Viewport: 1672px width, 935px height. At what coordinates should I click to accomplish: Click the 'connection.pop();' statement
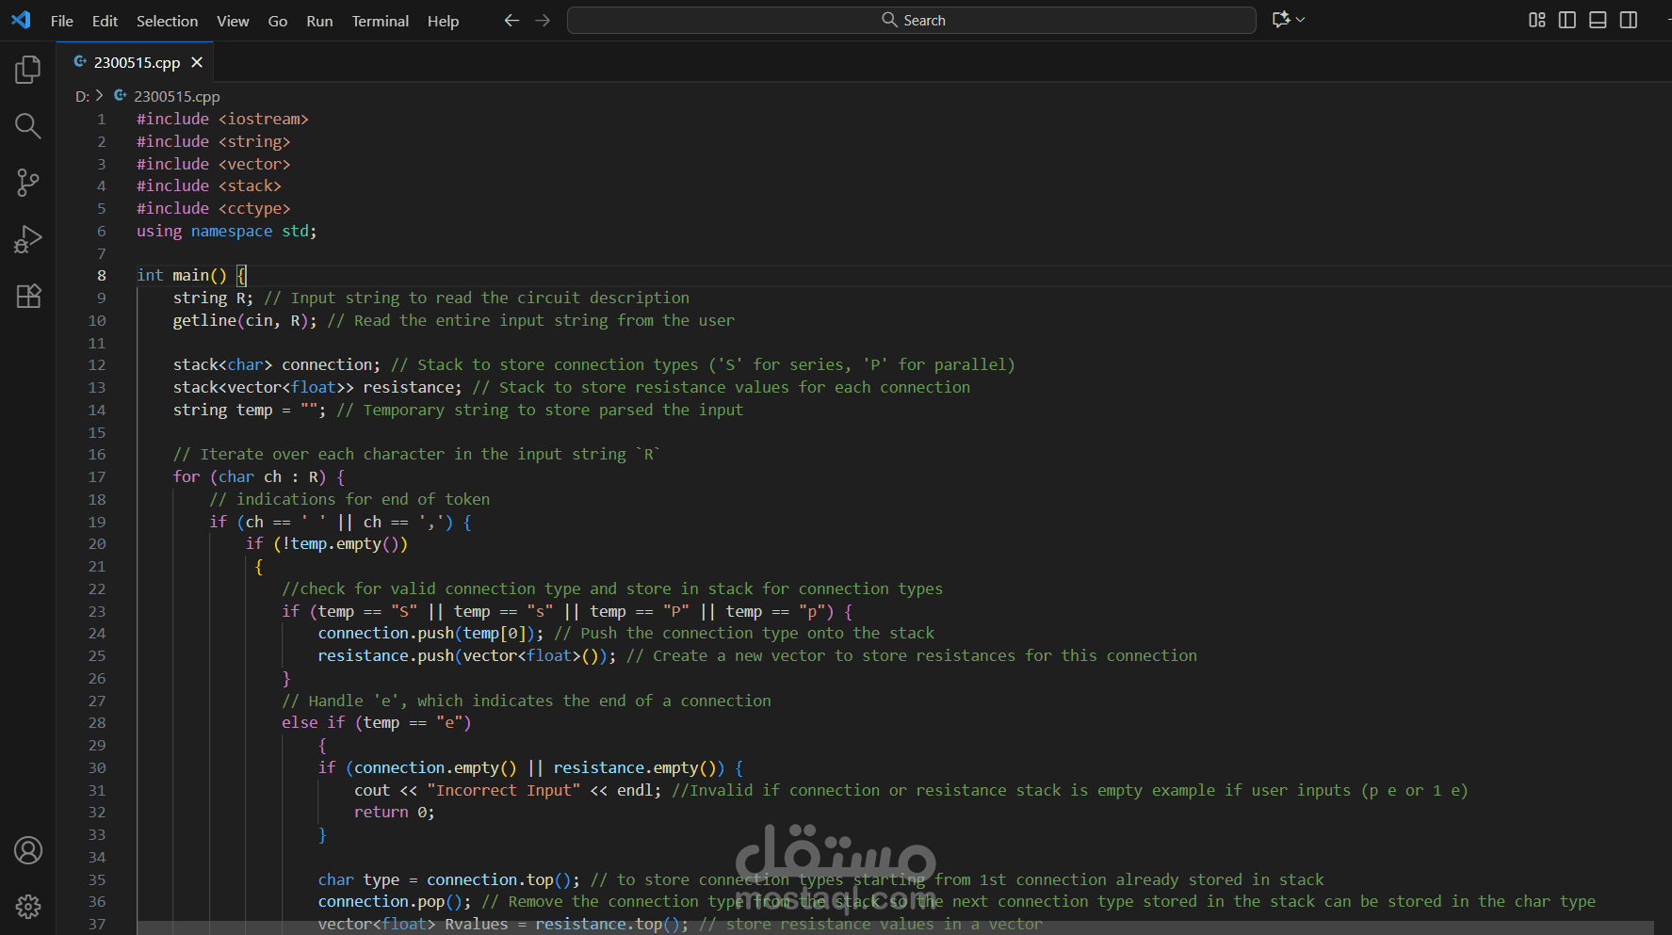coord(395,901)
